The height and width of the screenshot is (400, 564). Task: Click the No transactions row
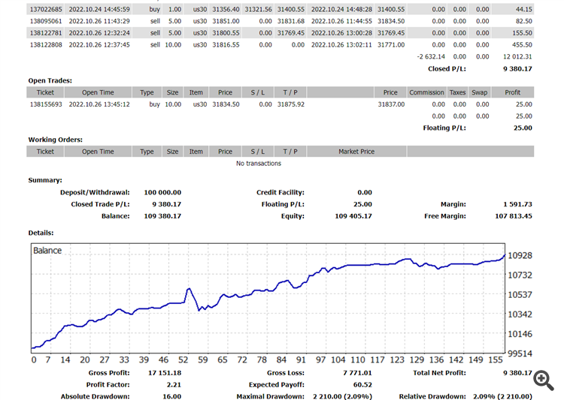click(259, 164)
